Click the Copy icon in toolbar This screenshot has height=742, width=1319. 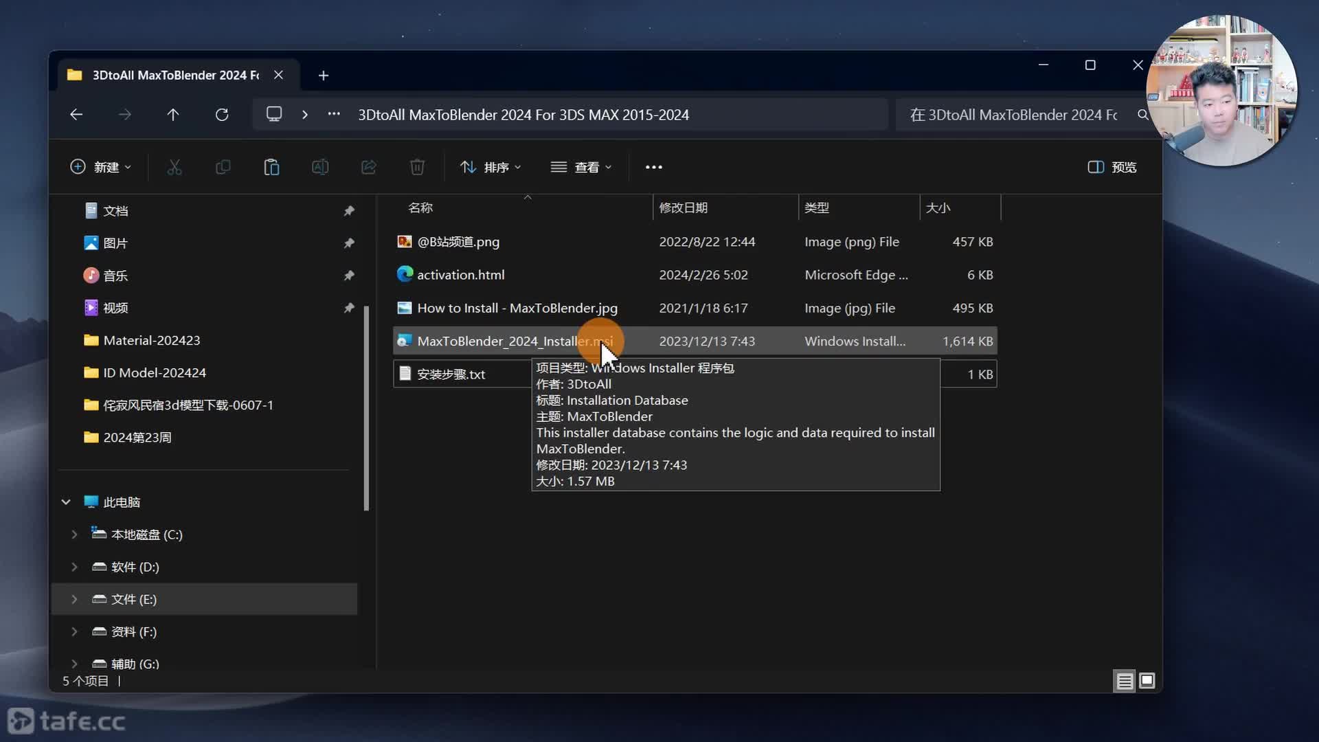coord(223,167)
